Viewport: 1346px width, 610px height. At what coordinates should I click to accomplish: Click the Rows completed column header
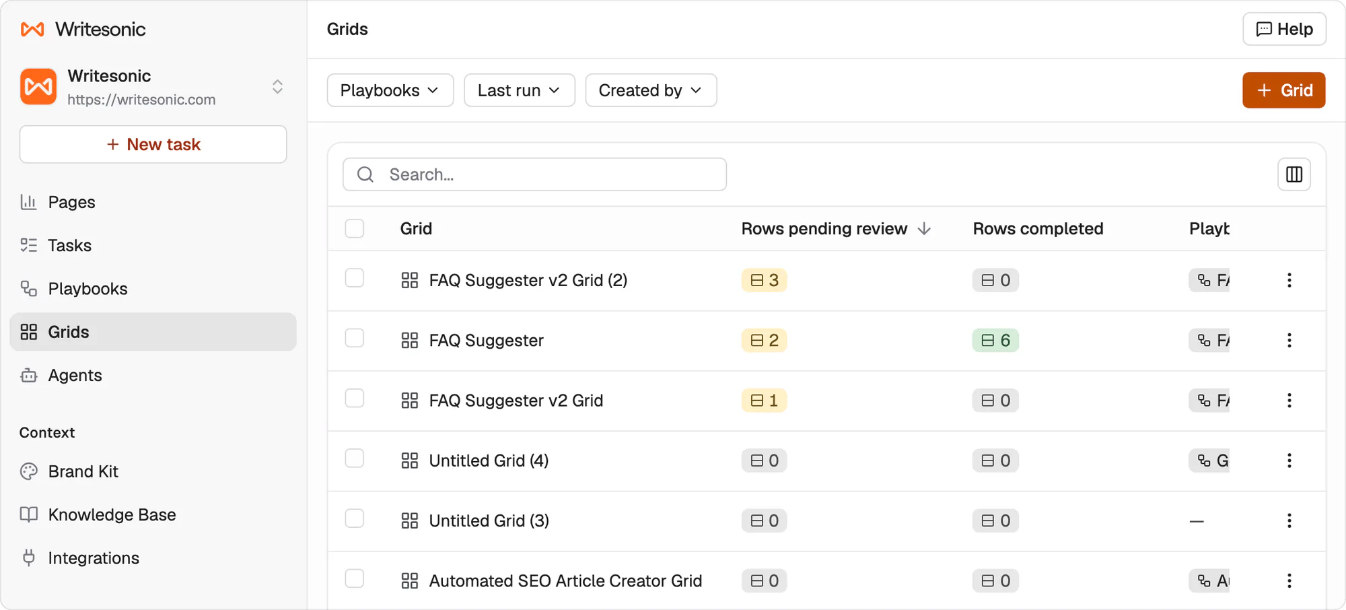[x=1038, y=229]
